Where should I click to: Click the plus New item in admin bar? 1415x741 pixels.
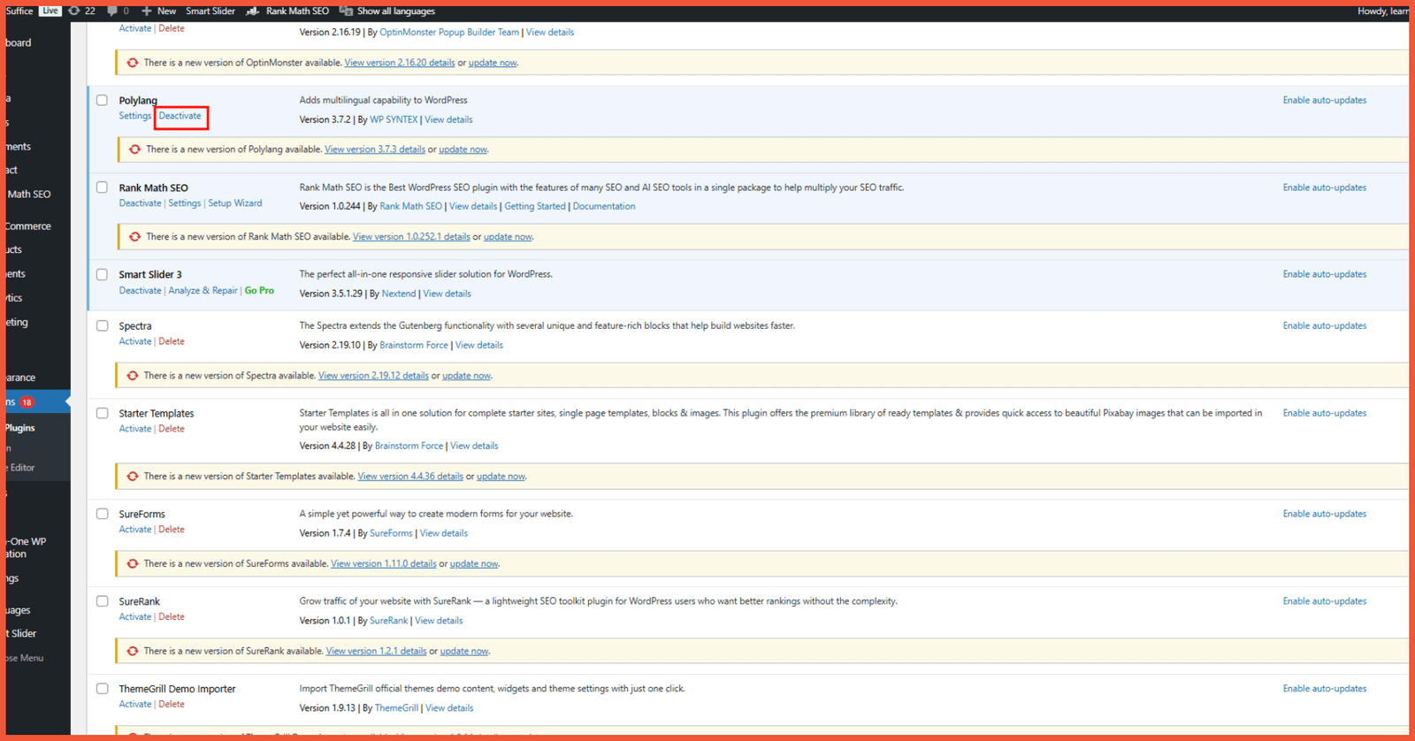[x=158, y=11]
